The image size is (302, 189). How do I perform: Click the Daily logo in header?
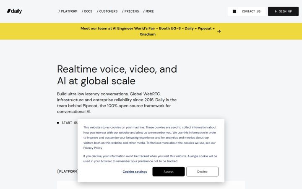(14, 11)
